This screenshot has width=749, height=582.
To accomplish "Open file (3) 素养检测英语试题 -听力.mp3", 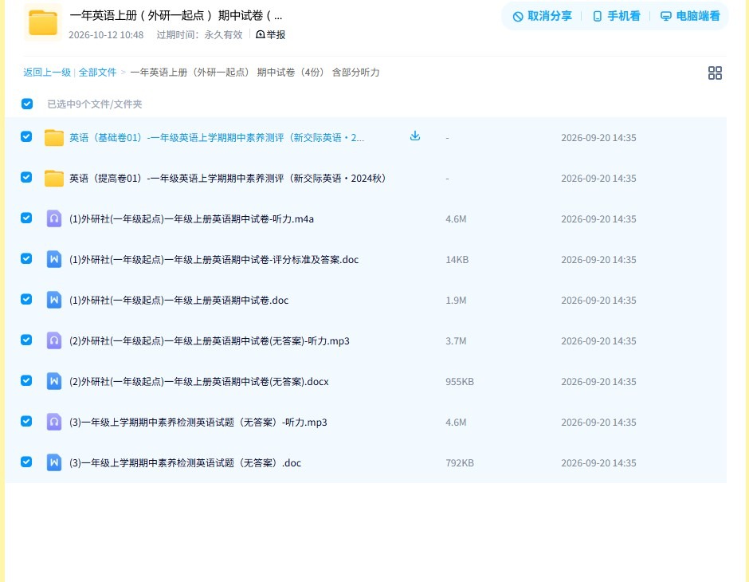I will point(198,422).
